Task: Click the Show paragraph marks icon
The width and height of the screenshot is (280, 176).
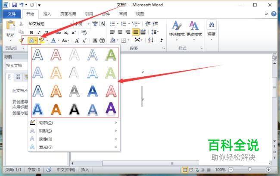Action: 162,40
